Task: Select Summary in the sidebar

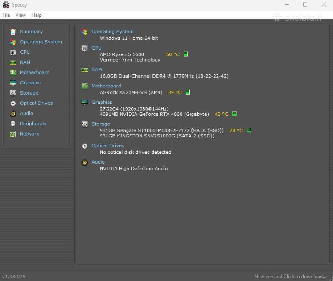Action: [32, 32]
